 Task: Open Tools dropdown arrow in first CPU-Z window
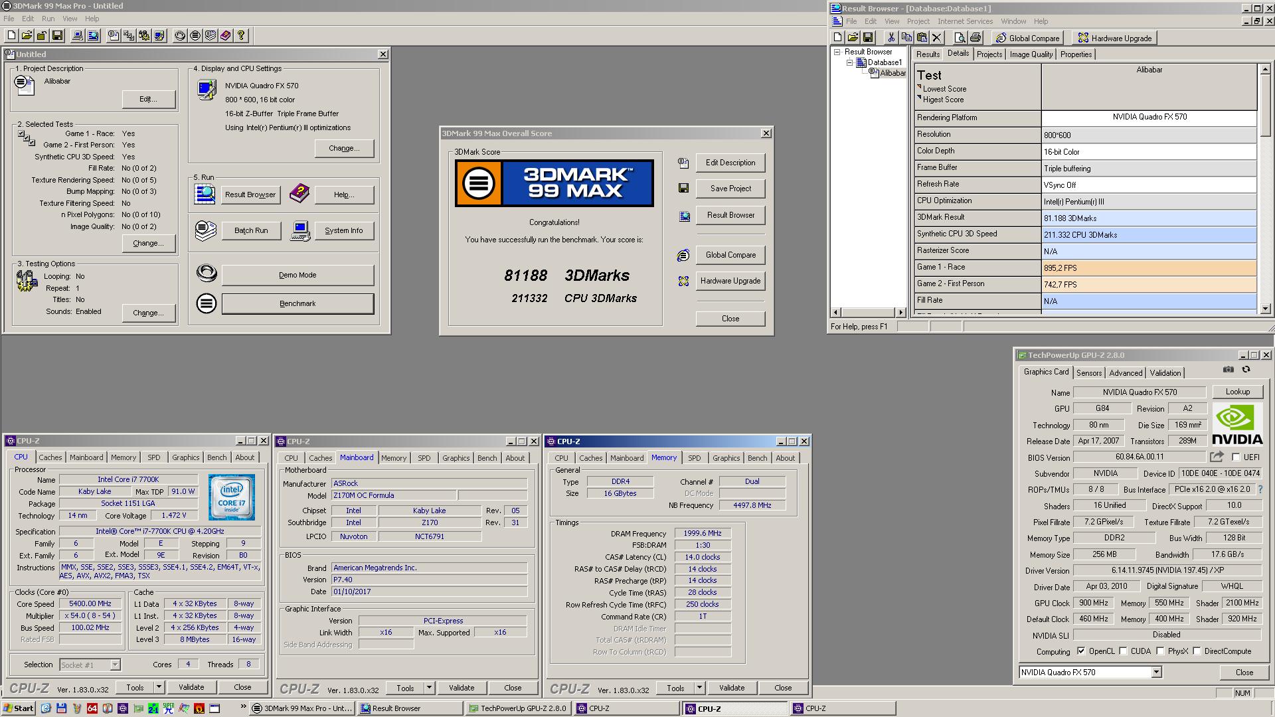pyautogui.click(x=159, y=687)
